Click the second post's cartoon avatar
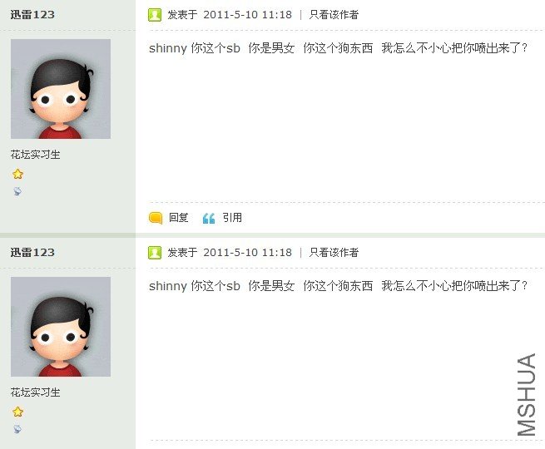Image resolution: width=545 pixels, height=449 pixels. [x=61, y=327]
